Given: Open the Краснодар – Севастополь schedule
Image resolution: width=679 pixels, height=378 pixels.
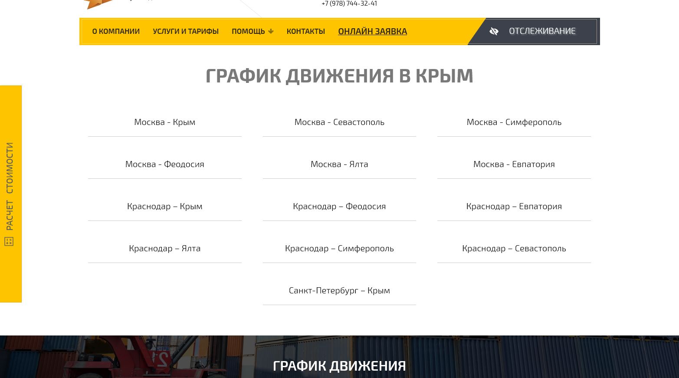Looking at the screenshot, I should [x=514, y=248].
